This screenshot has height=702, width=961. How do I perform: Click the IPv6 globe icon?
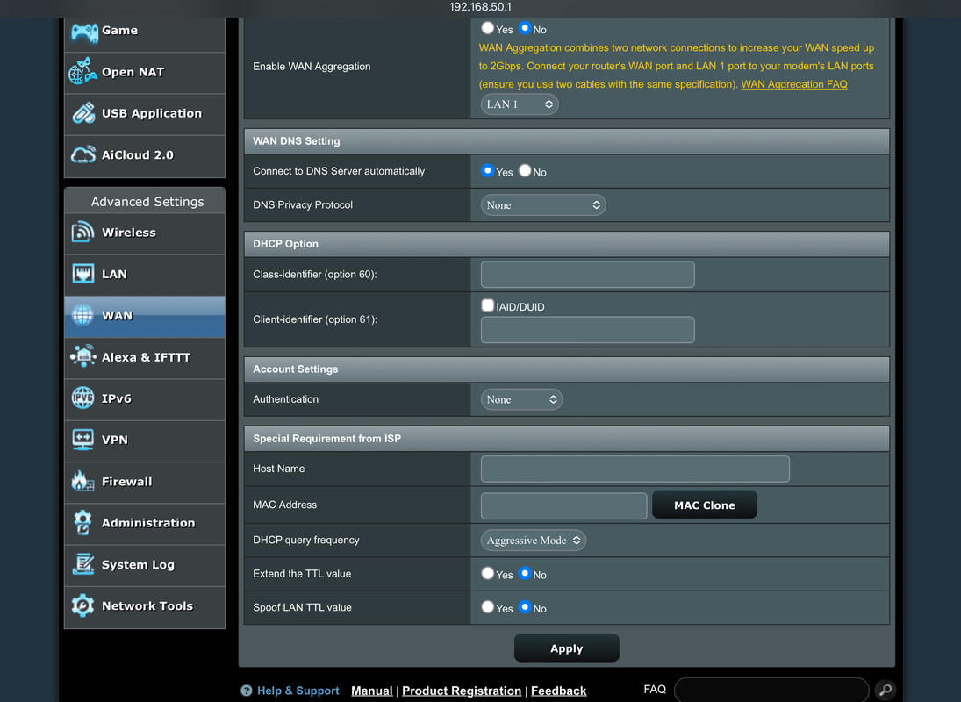pos(82,398)
